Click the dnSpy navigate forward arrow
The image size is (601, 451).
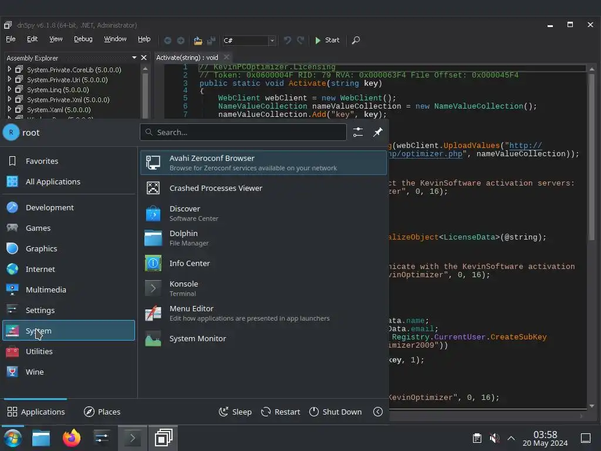point(181,41)
